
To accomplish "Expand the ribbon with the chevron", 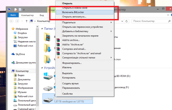I will (x=168, y=15).
